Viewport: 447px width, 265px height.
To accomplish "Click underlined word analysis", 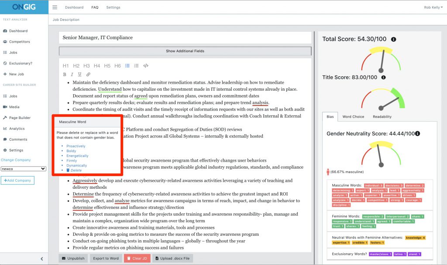I will (x=260, y=102).
